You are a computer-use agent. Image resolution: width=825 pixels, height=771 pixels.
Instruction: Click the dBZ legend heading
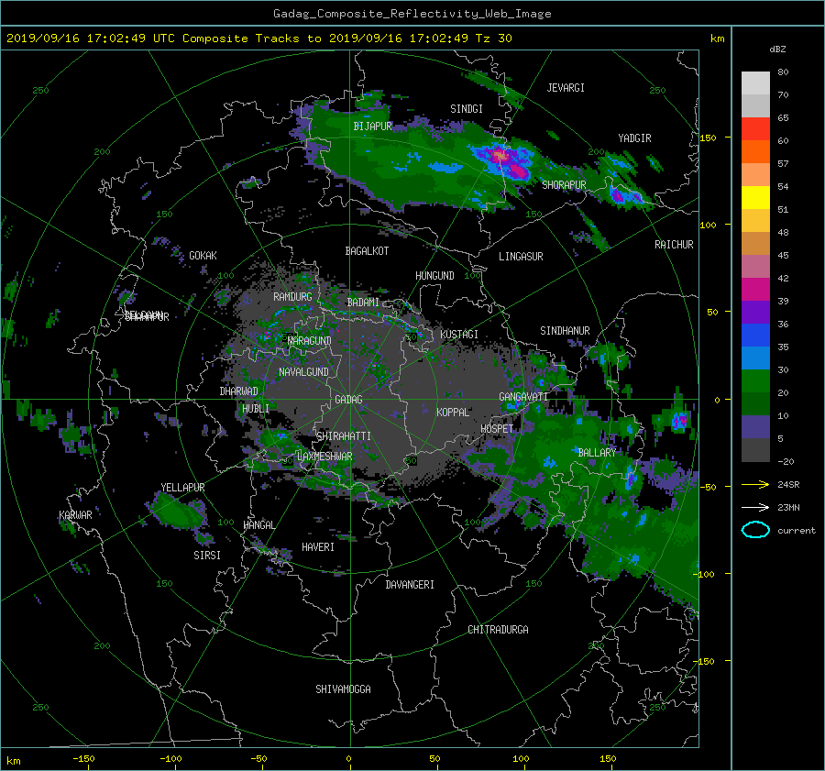[777, 50]
